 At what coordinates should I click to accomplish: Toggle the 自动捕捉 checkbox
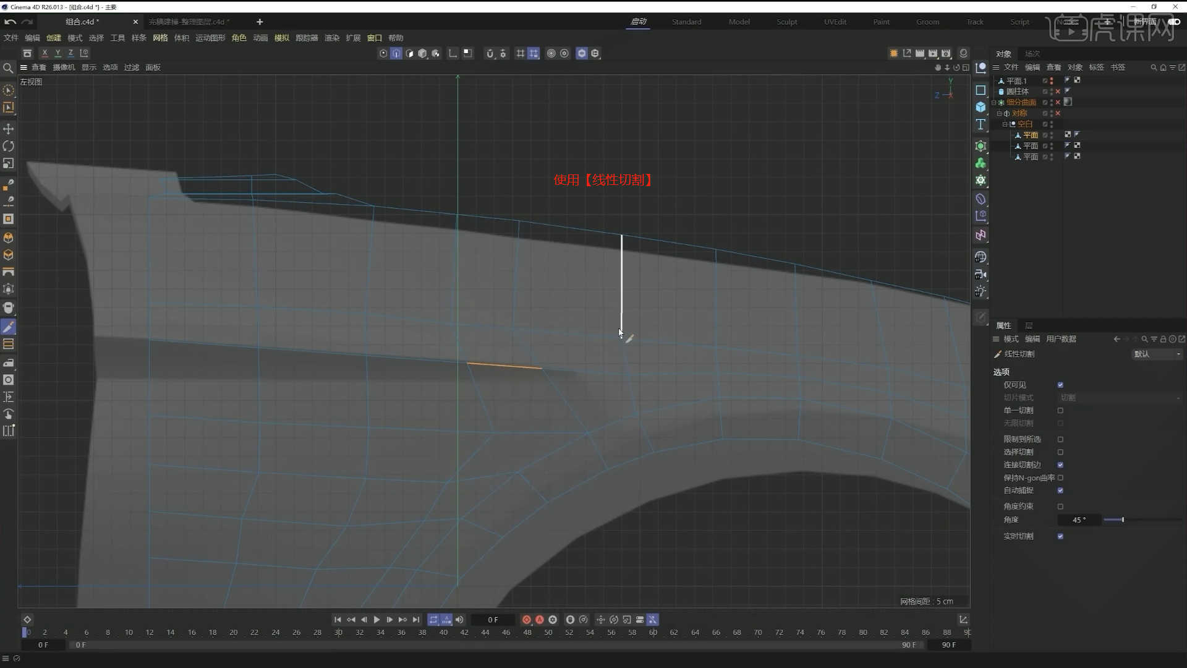(x=1060, y=490)
